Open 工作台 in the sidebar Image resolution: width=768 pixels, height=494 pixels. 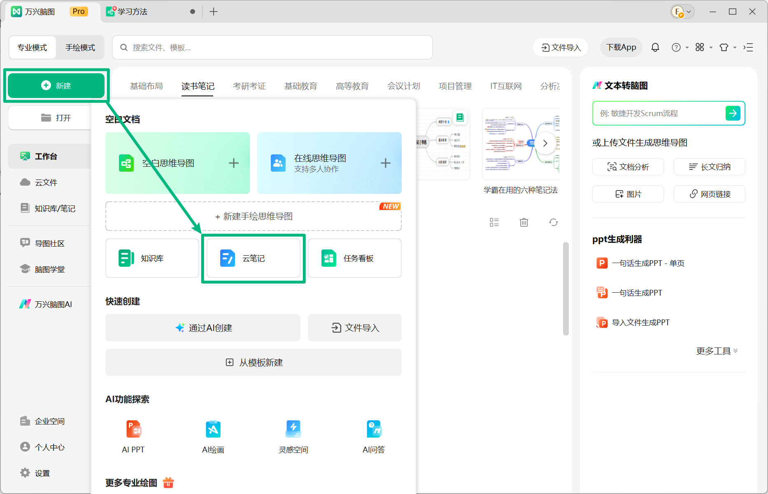tap(49, 156)
